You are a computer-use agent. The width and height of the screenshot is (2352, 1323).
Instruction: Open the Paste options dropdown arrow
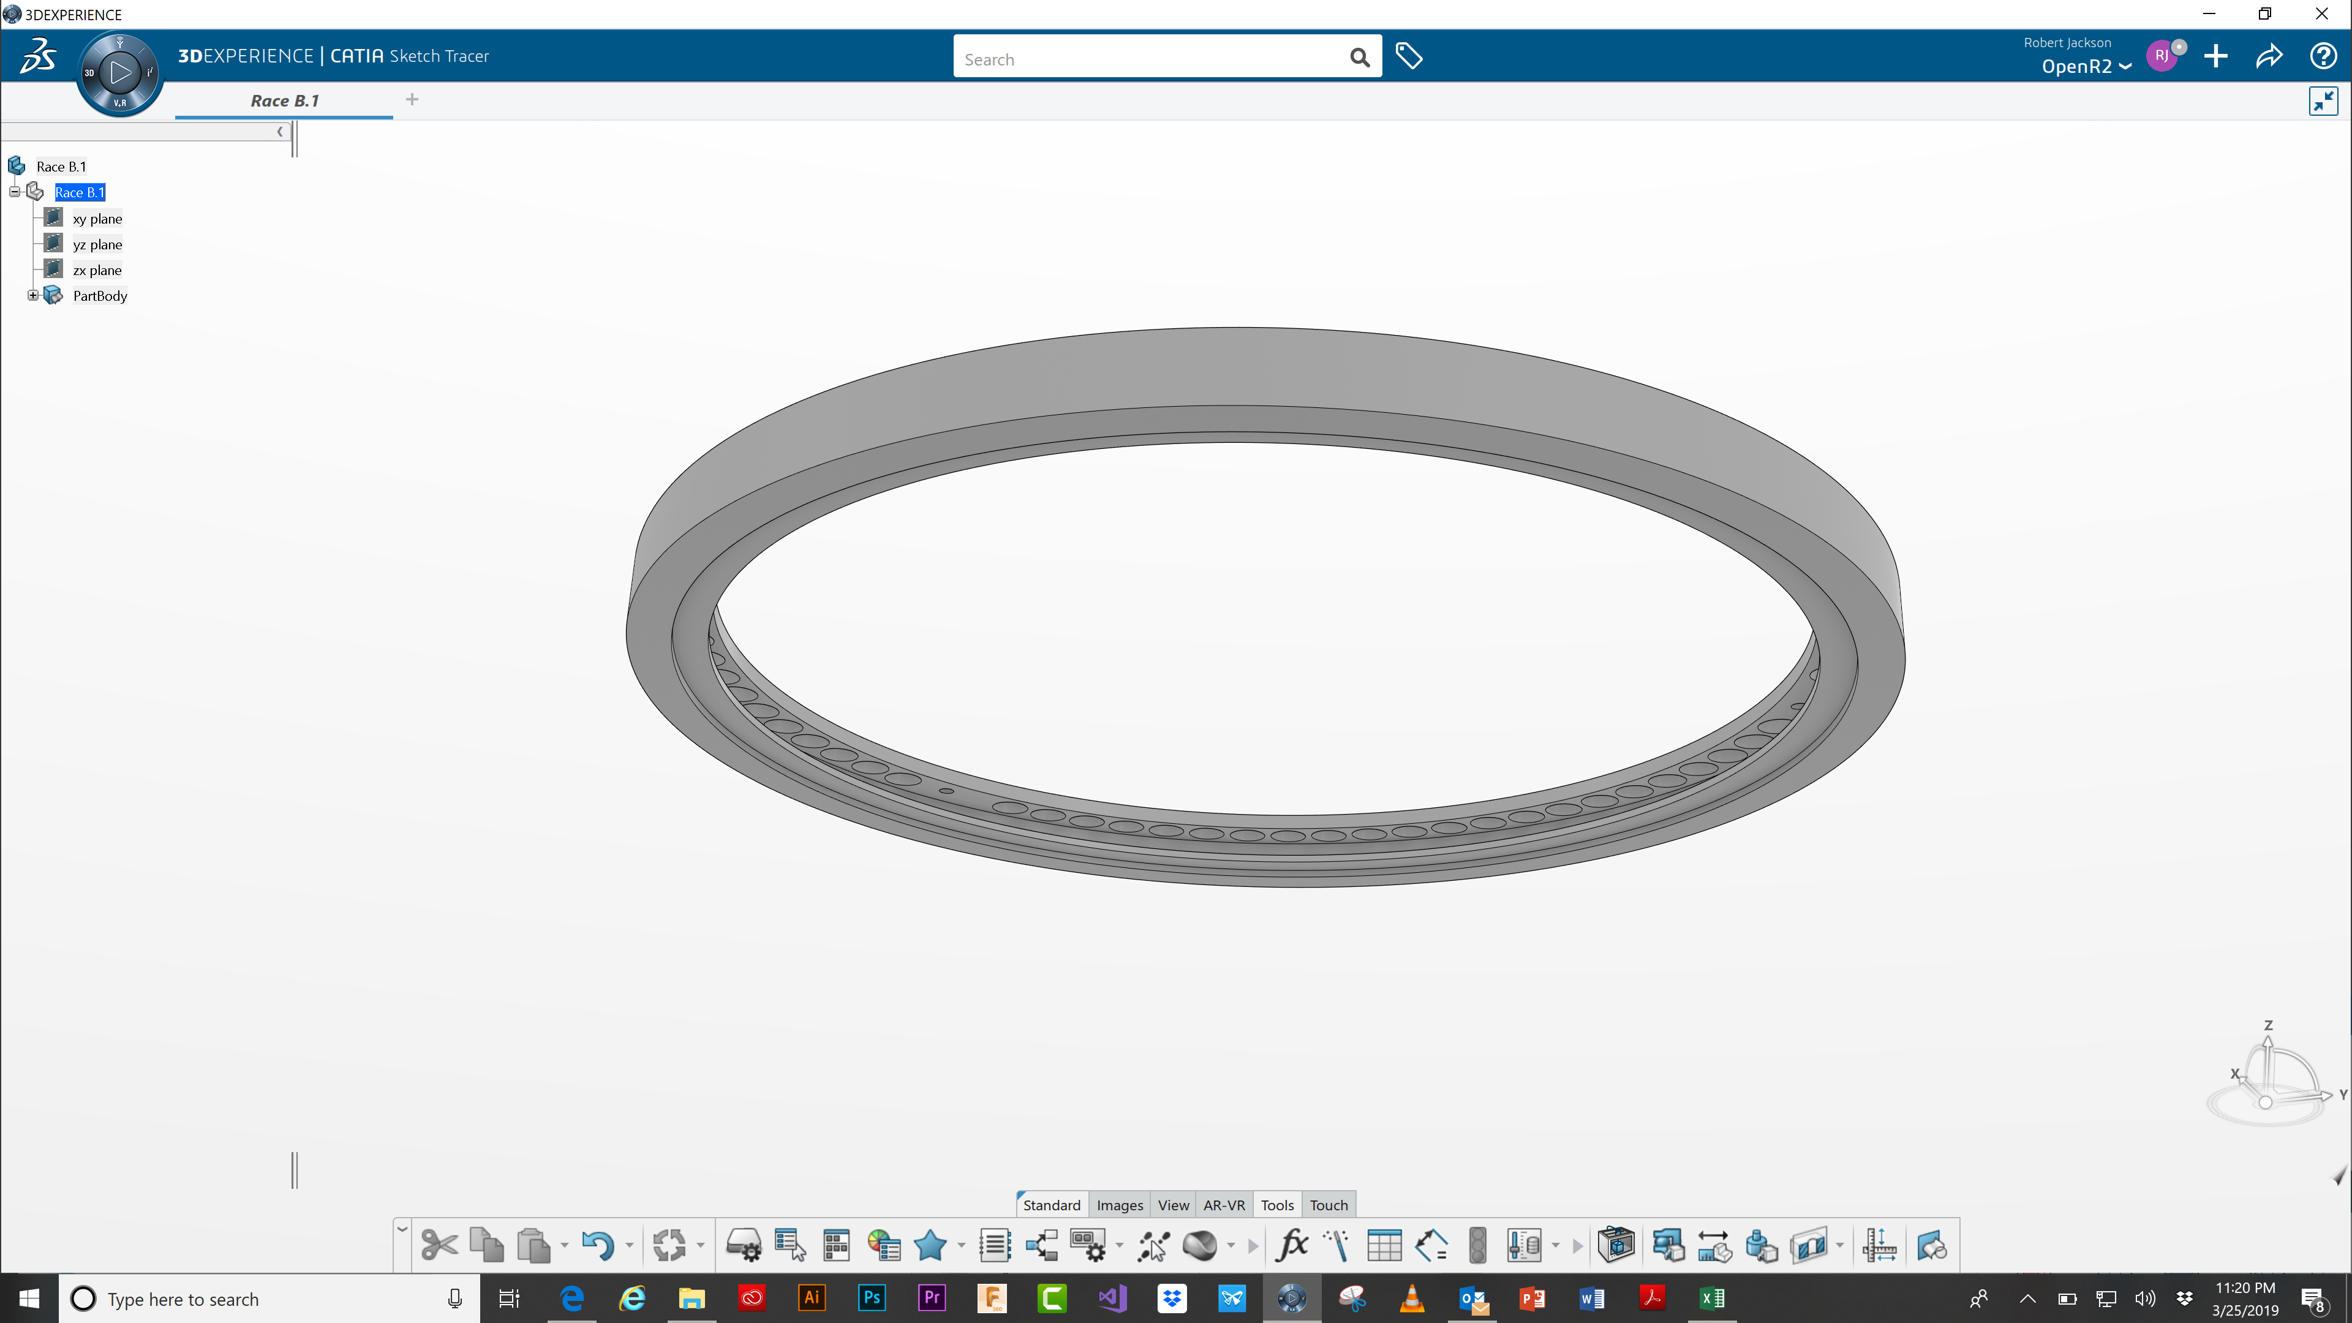pyautogui.click(x=564, y=1245)
